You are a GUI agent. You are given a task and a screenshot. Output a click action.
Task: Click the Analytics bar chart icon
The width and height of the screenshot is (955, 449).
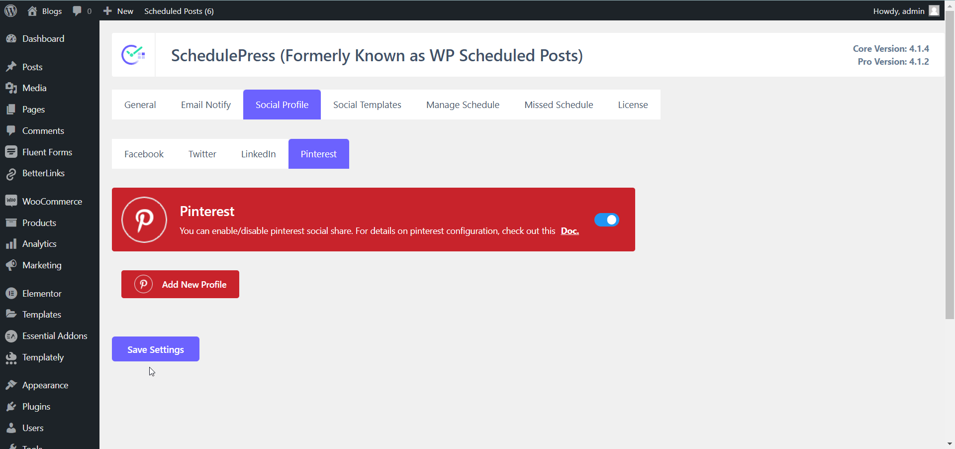(x=11, y=244)
